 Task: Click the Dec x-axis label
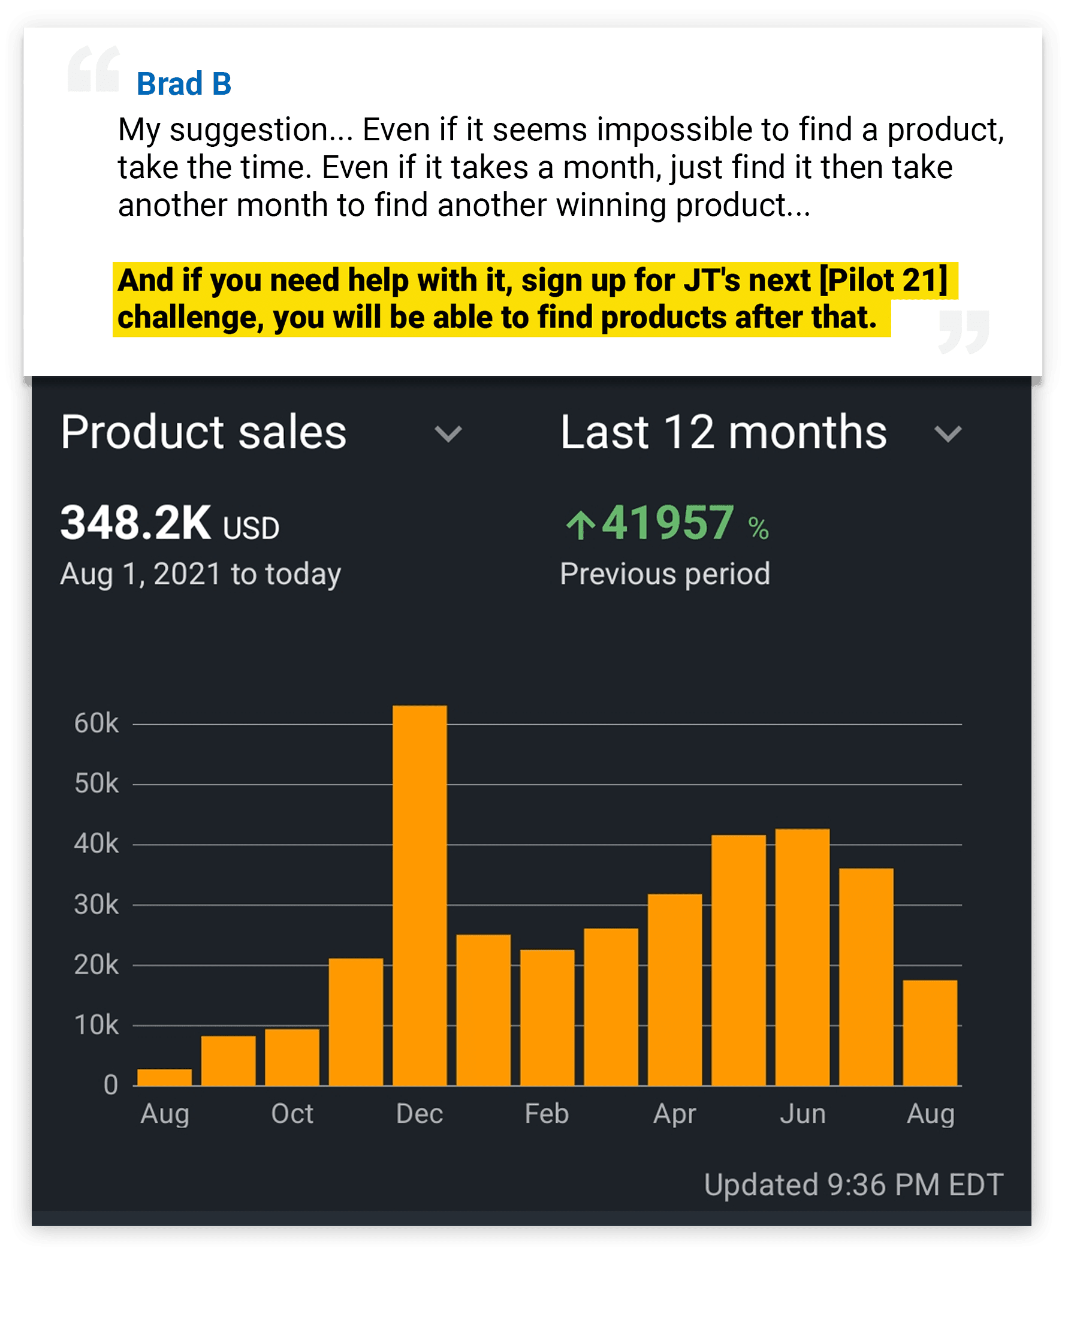pyautogui.click(x=420, y=1114)
